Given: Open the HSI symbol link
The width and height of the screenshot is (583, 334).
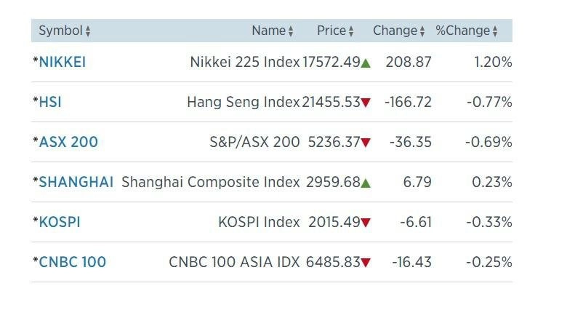Looking at the screenshot, I should 50,102.
